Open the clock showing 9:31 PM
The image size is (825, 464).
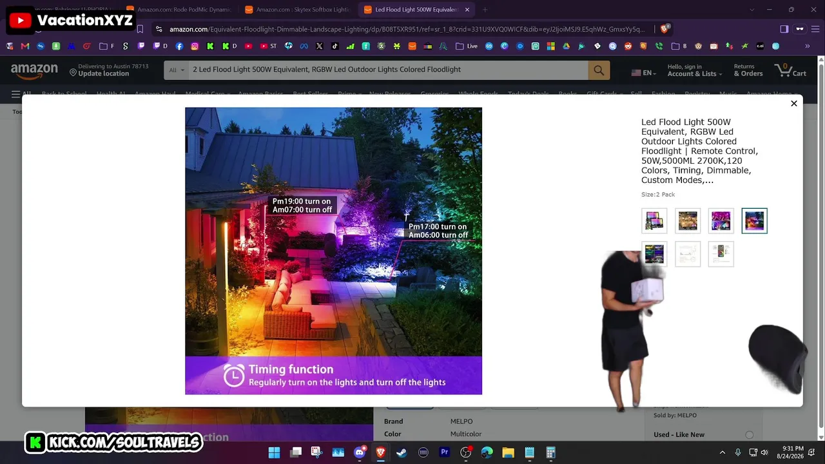[790, 452]
